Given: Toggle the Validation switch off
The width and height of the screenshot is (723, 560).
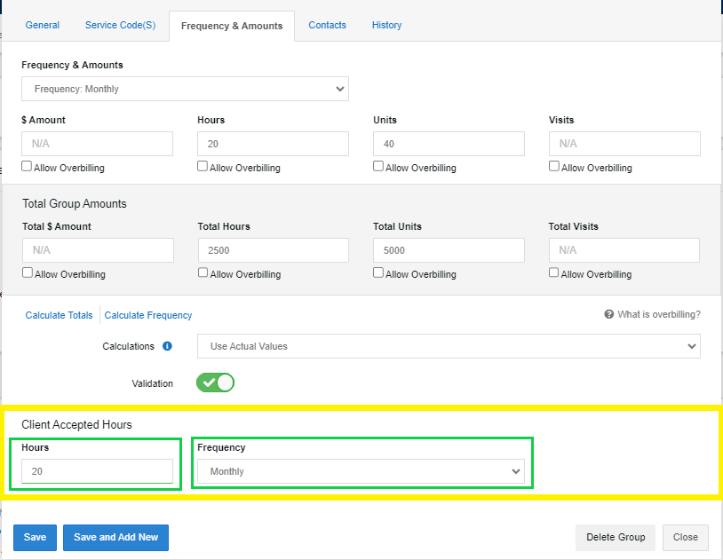Looking at the screenshot, I should [x=215, y=383].
